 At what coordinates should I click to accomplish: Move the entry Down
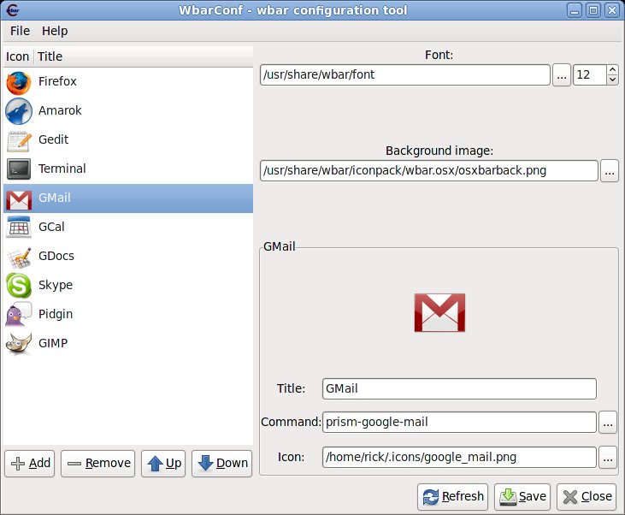tap(222, 464)
